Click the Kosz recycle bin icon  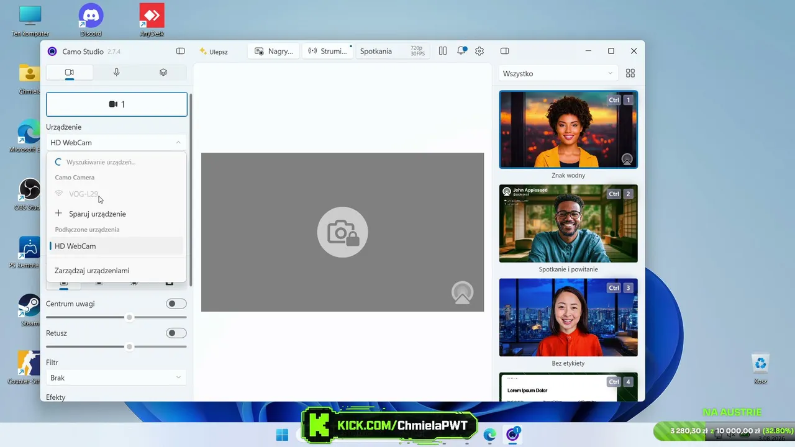click(x=760, y=369)
